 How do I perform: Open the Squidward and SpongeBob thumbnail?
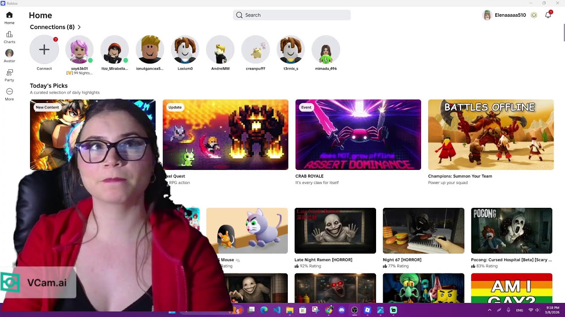pyautogui.click(x=423, y=288)
